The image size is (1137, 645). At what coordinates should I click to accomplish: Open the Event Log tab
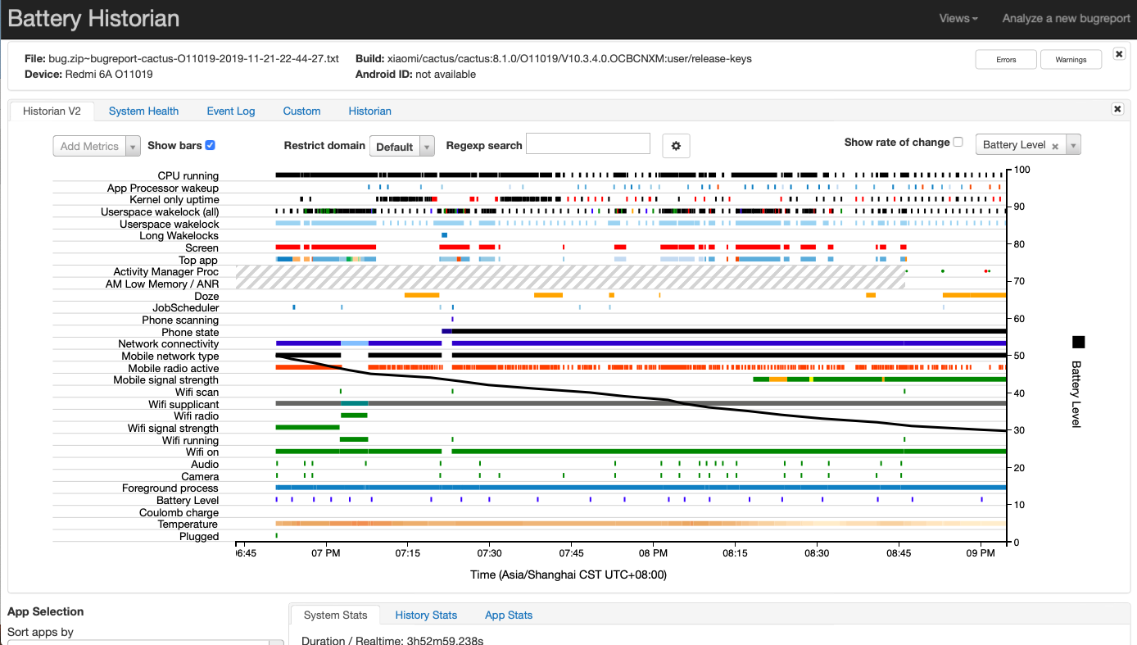231,111
